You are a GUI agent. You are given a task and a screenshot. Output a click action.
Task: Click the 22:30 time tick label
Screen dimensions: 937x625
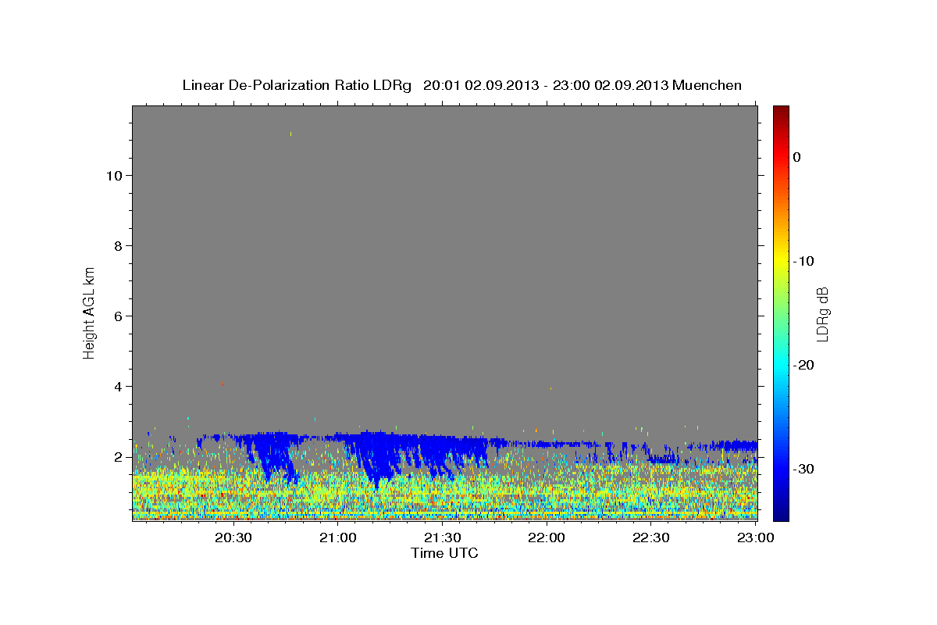[651, 537]
